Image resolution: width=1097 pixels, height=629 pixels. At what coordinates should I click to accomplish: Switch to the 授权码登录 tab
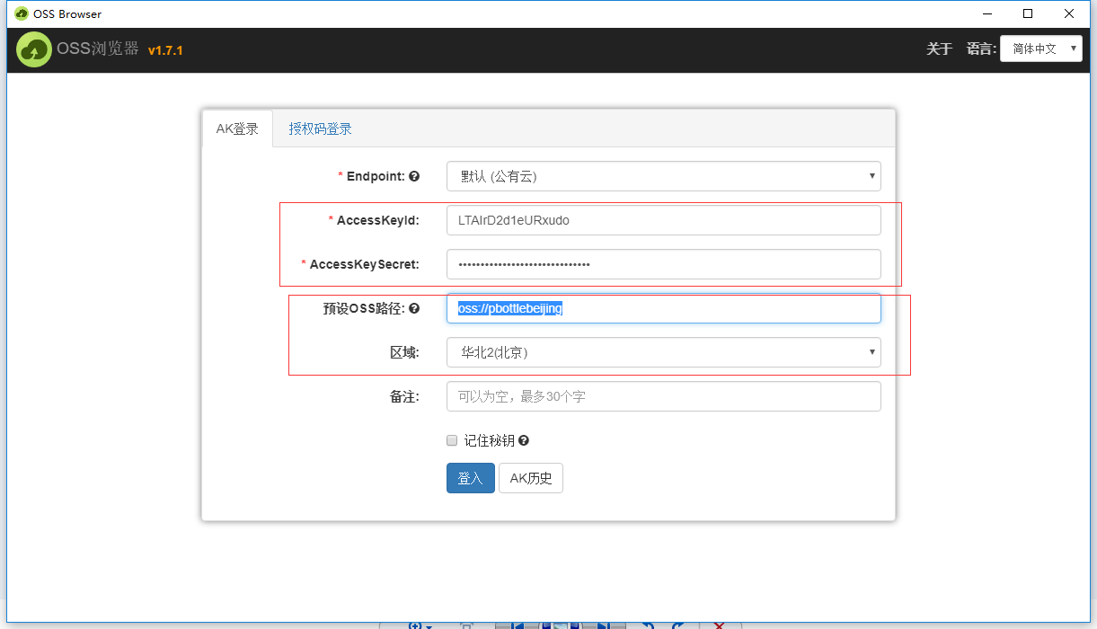320,128
